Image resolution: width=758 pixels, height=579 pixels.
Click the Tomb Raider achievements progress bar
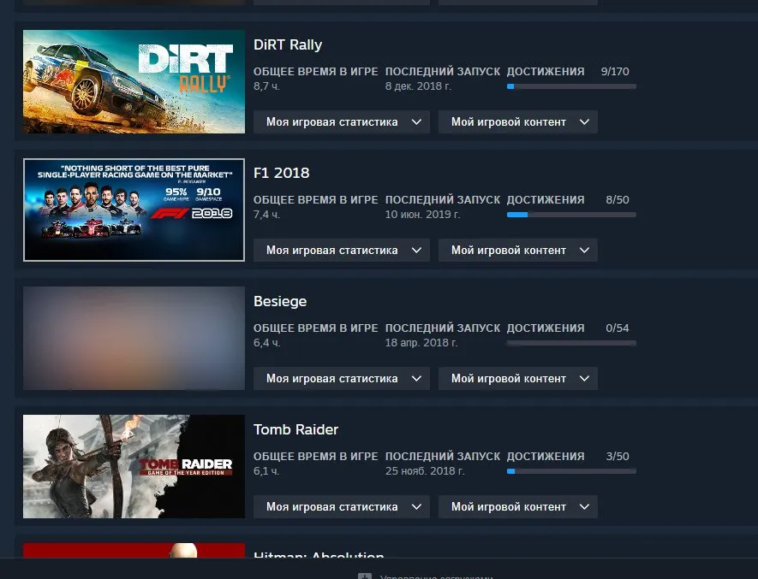571,471
